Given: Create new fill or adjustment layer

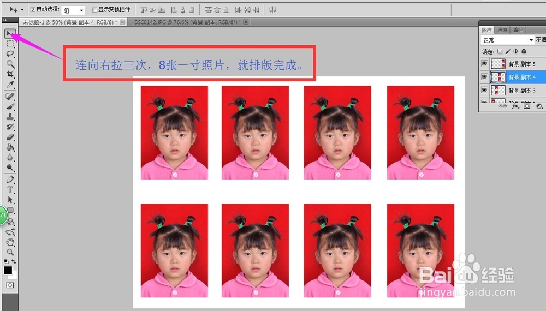Looking at the screenshot, I should [x=539, y=106].
